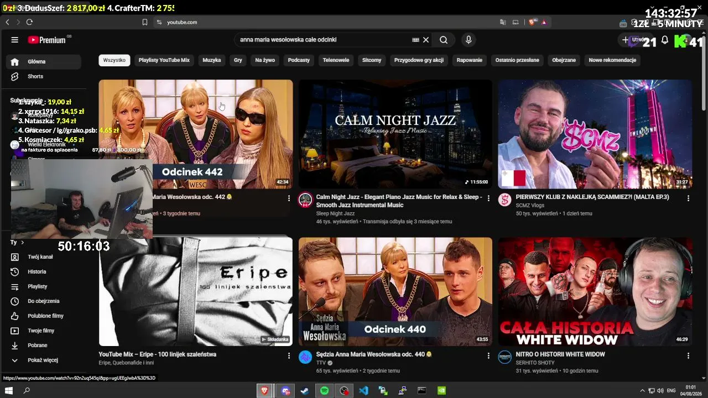The width and height of the screenshot is (708, 398).
Task: Open Brave Shields lion icon
Action: (x=532, y=22)
